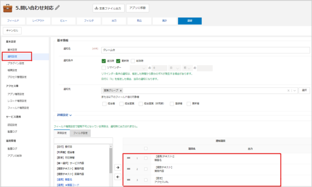Check the 削除時 checkbox
The width and height of the screenshot is (312, 187).
click(x=133, y=61)
